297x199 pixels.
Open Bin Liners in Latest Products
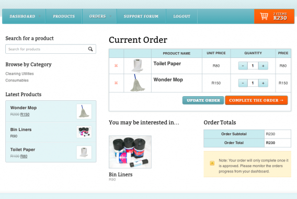pyautogui.click(x=21, y=130)
